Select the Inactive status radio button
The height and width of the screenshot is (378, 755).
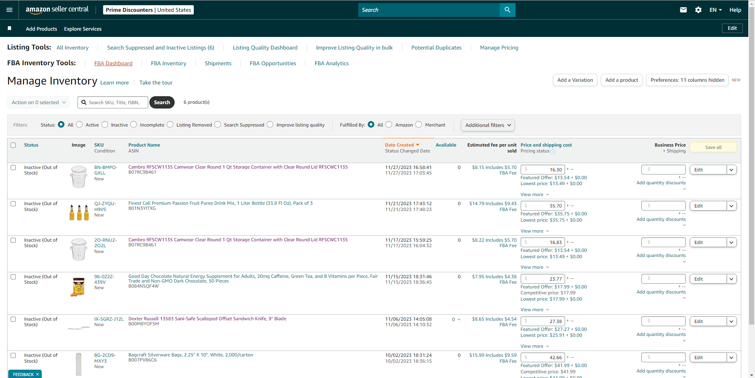(x=105, y=125)
